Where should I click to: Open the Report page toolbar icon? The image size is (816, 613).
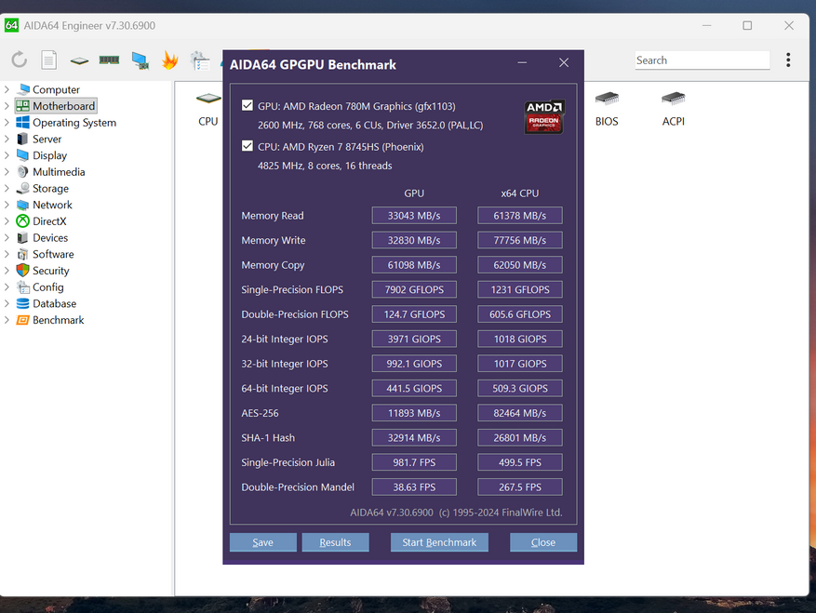point(49,60)
